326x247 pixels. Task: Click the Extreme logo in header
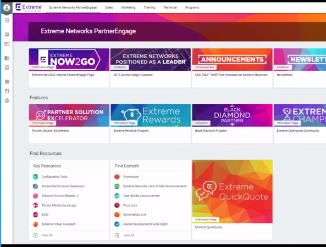pos(29,8)
